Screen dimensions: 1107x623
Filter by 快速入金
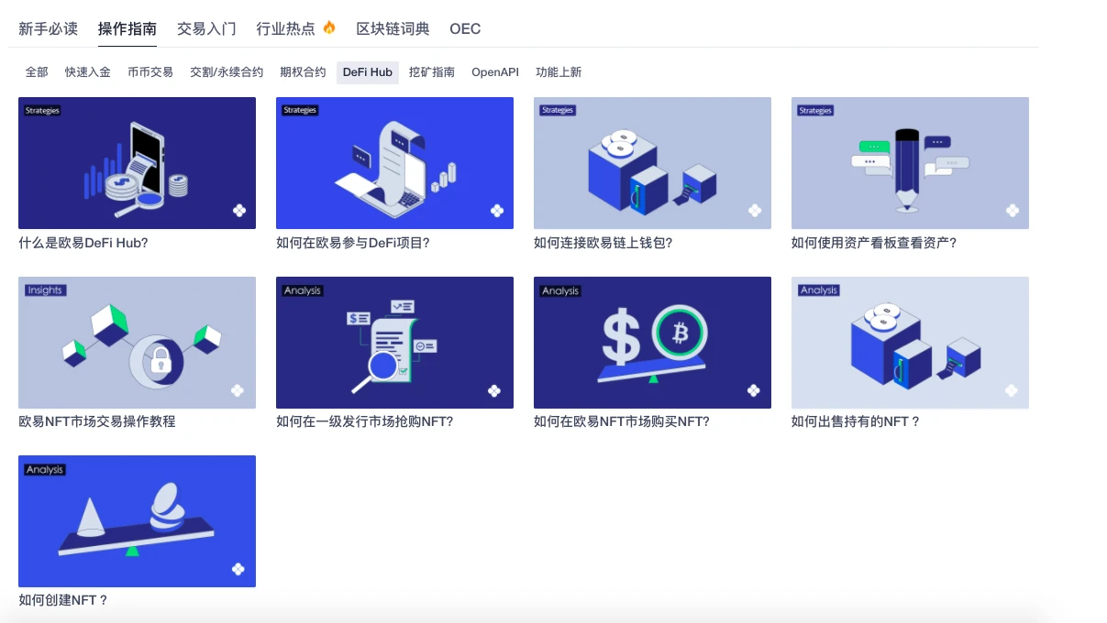click(88, 72)
